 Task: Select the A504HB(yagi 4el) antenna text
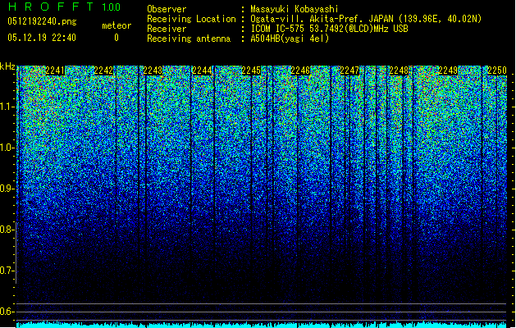pos(290,39)
